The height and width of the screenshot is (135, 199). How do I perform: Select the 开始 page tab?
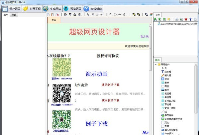54,20
